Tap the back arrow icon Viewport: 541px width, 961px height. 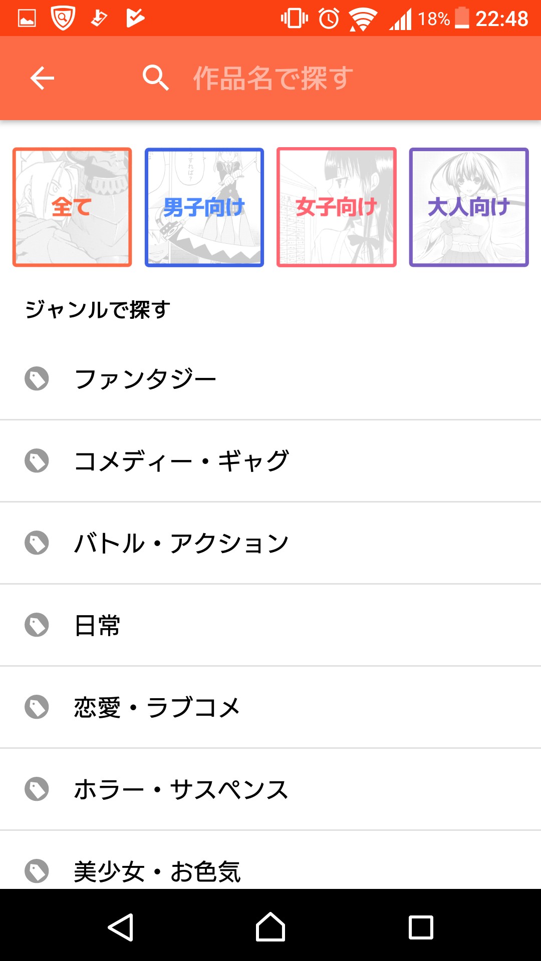tap(42, 78)
